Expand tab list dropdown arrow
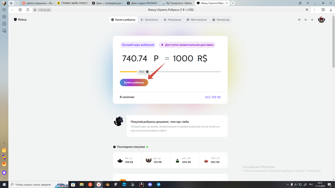The image size is (335, 188). 17,3
